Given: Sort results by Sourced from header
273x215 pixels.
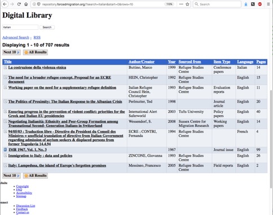Looking at the screenshot, I should tap(190, 62).
